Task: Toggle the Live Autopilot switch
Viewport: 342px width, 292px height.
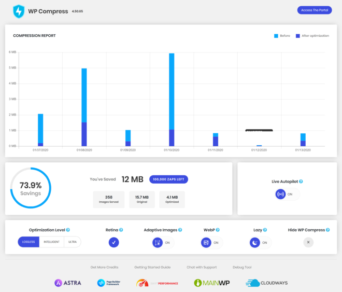Action: pos(287,194)
